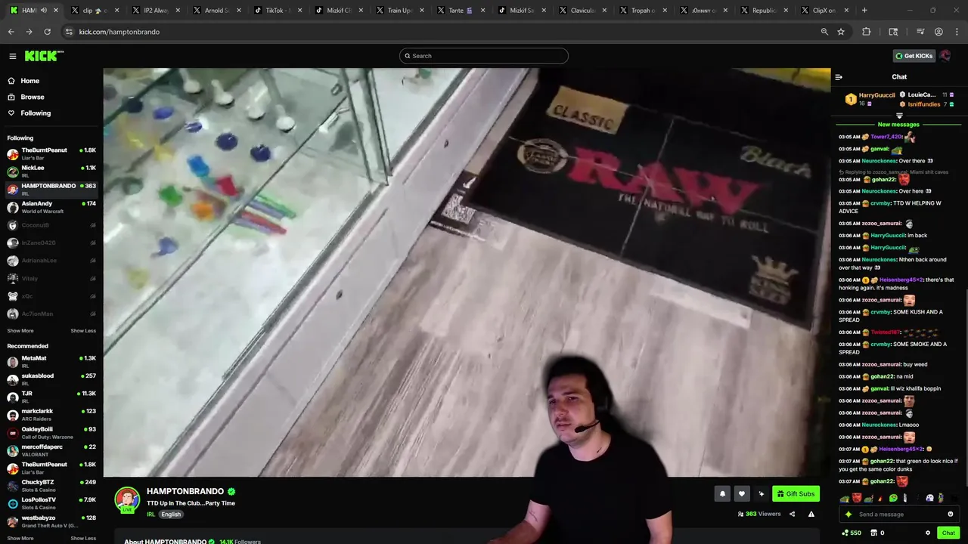
Task: Click the Get KICKs button
Action: (x=913, y=56)
